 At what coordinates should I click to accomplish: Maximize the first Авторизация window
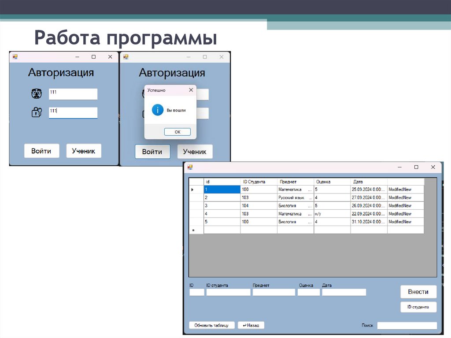click(x=93, y=57)
